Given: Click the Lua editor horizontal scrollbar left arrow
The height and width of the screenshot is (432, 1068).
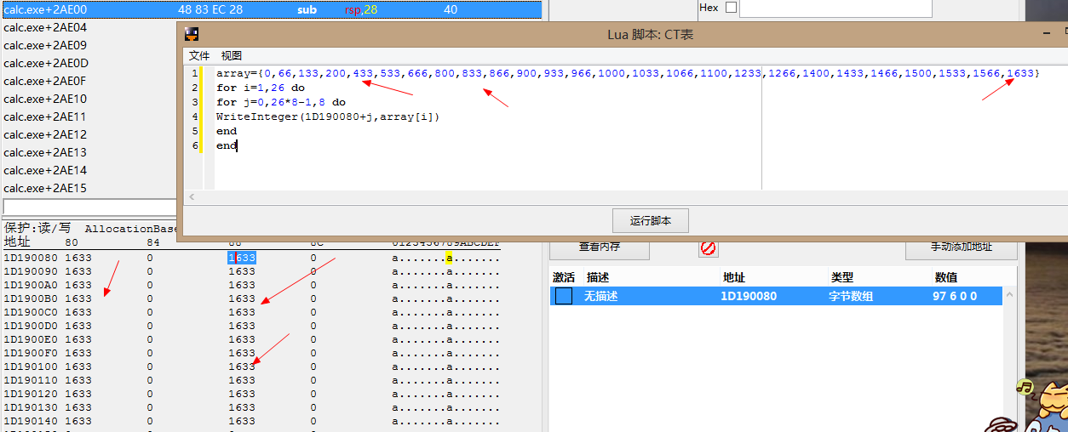Looking at the screenshot, I should (191, 196).
